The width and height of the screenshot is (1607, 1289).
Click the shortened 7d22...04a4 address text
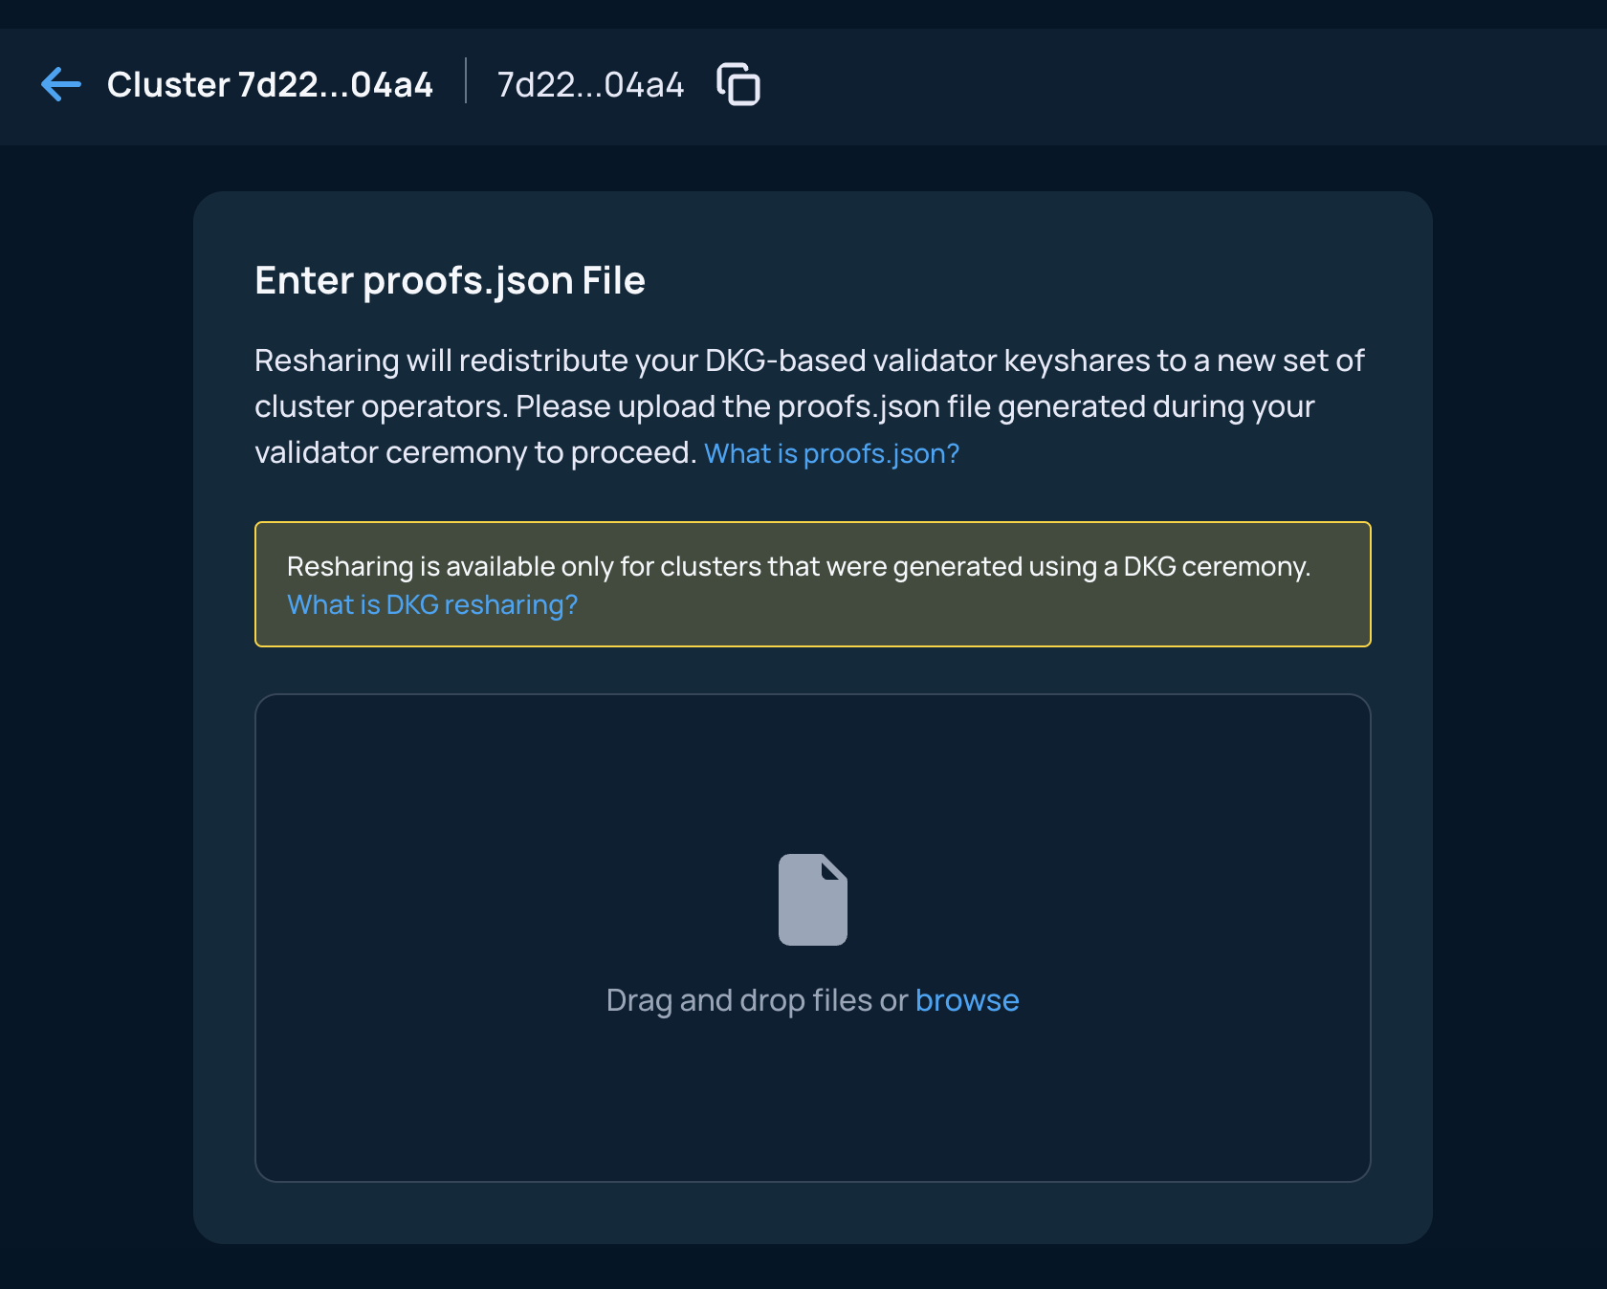(590, 84)
